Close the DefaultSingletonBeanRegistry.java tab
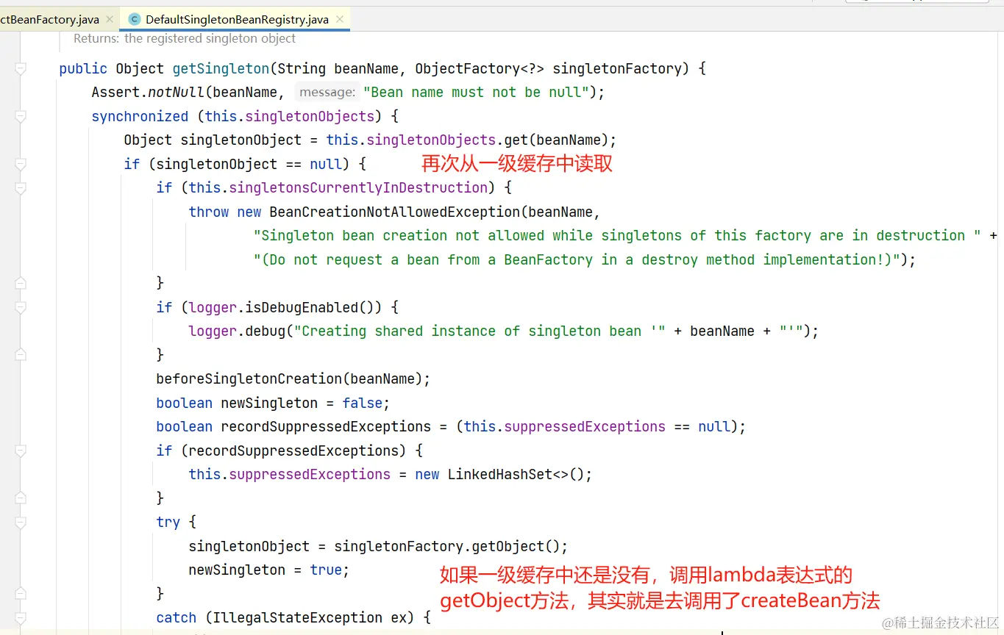 click(x=339, y=19)
